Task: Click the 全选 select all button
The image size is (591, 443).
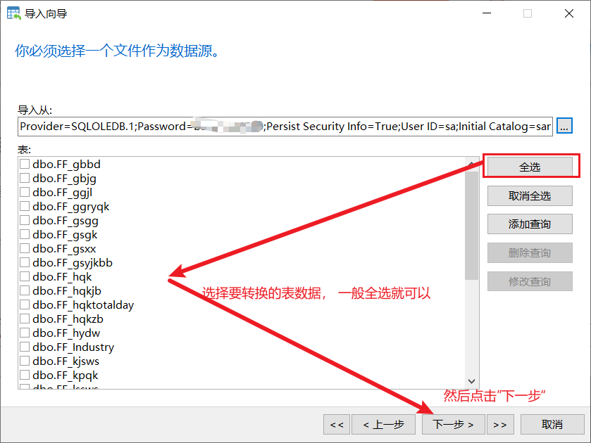Action: click(530, 167)
